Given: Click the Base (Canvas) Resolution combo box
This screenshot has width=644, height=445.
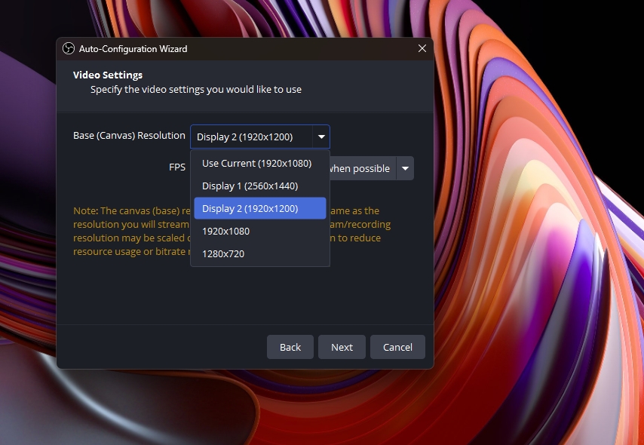Looking at the screenshot, I should point(252,137).
